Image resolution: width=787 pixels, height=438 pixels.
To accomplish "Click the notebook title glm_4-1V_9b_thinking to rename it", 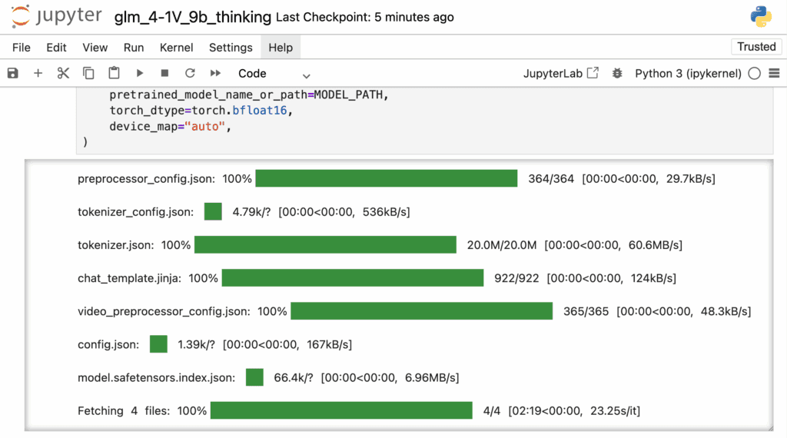I will pos(192,17).
